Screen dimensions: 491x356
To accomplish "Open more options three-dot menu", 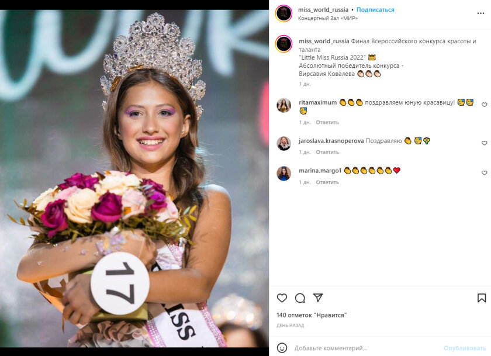I will [x=480, y=13].
